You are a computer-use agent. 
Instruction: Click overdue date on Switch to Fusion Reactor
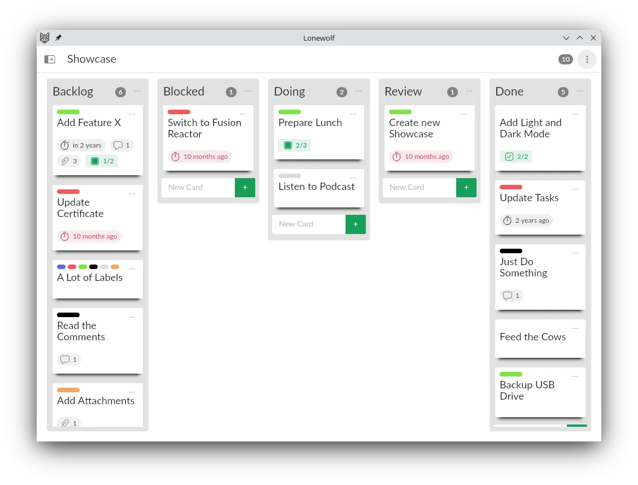click(200, 157)
